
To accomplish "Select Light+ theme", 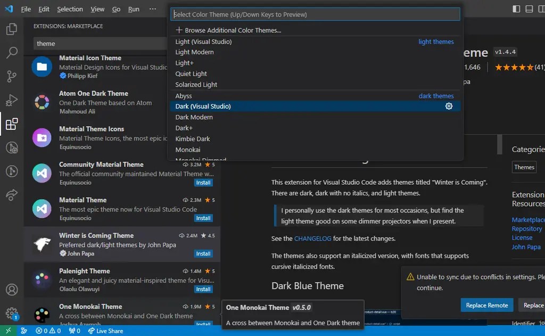I will tap(315, 63).
